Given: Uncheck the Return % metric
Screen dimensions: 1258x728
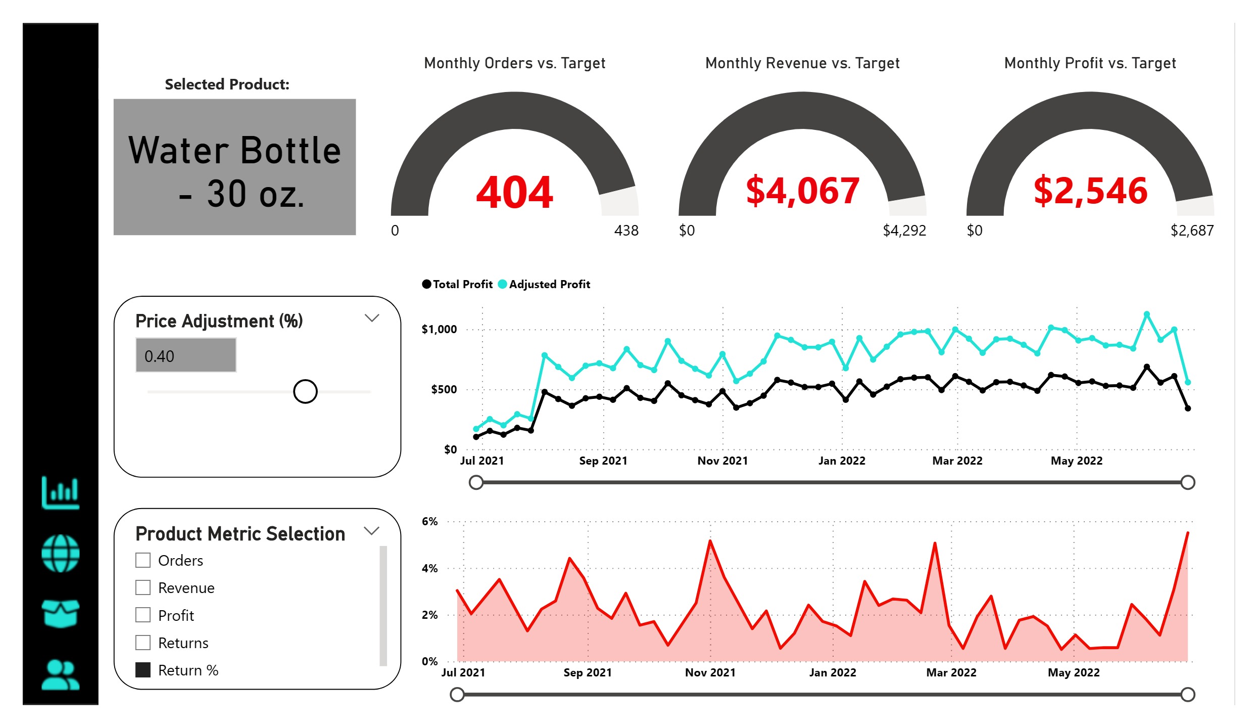Looking at the screenshot, I should point(143,669).
